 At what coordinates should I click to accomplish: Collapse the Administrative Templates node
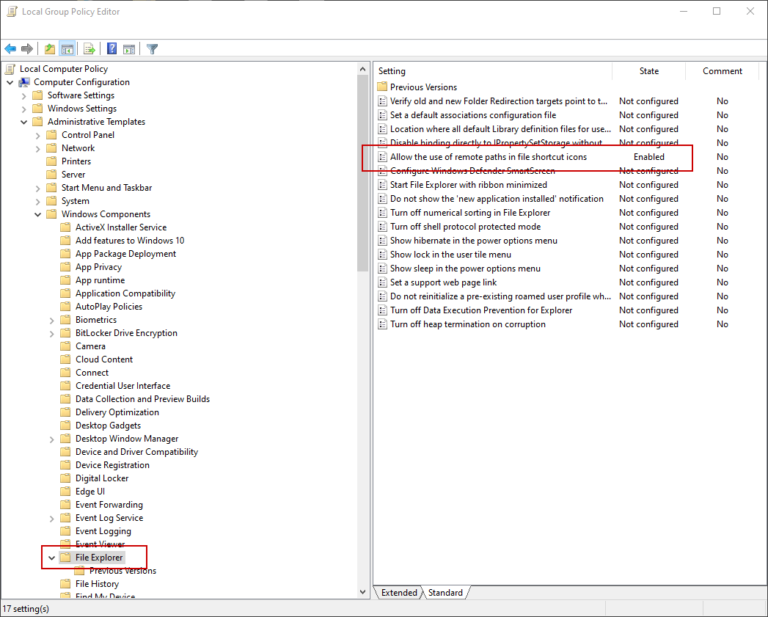pos(23,122)
